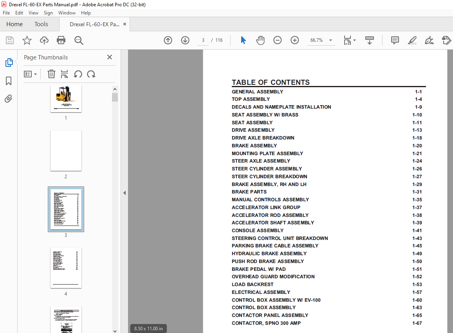The height and width of the screenshot is (333, 453).
Task: Click the STEER CYLINDER BREAKDOWN entry
Action: (x=269, y=176)
